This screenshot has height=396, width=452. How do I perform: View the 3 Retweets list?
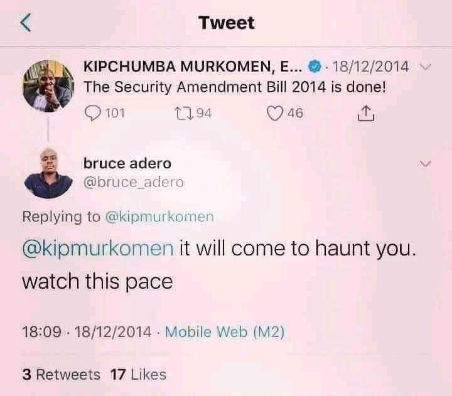(x=61, y=375)
